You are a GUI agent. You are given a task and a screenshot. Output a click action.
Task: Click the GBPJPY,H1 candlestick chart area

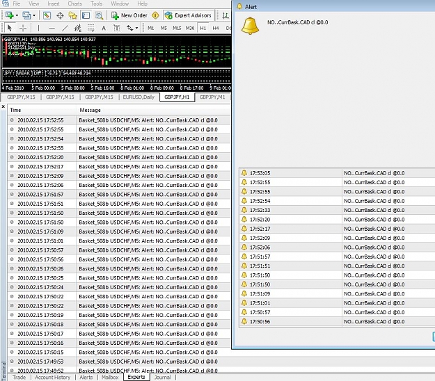[116, 52]
